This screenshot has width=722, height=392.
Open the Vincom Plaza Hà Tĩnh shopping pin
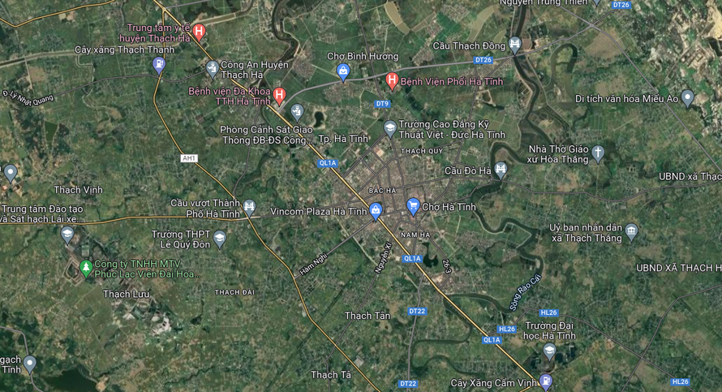pos(376,211)
